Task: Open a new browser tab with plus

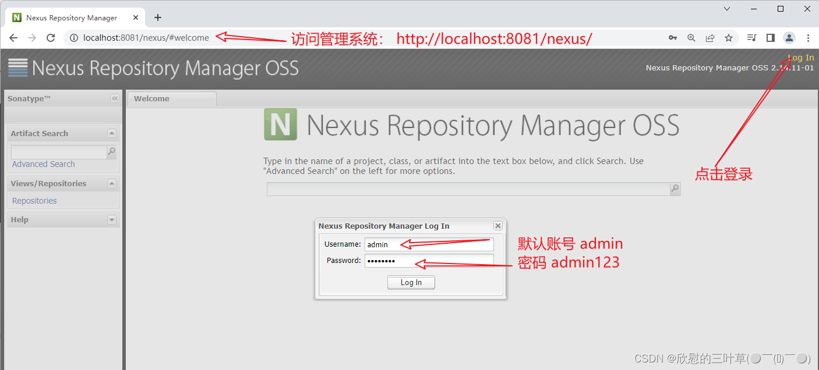Action: pos(158,17)
